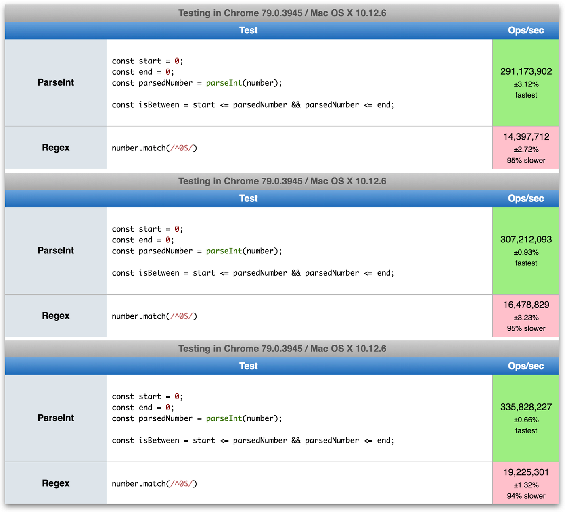
Task: Select the first ParseInt row label
Action: (x=55, y=82)
